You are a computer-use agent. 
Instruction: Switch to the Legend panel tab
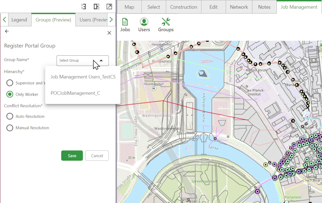click(x=19, y=20)
